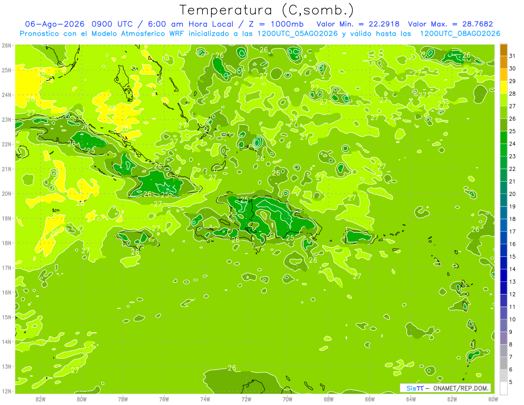524x405 pixels.
Task: Click colorbar label '12'
Action: pos(513,294)
